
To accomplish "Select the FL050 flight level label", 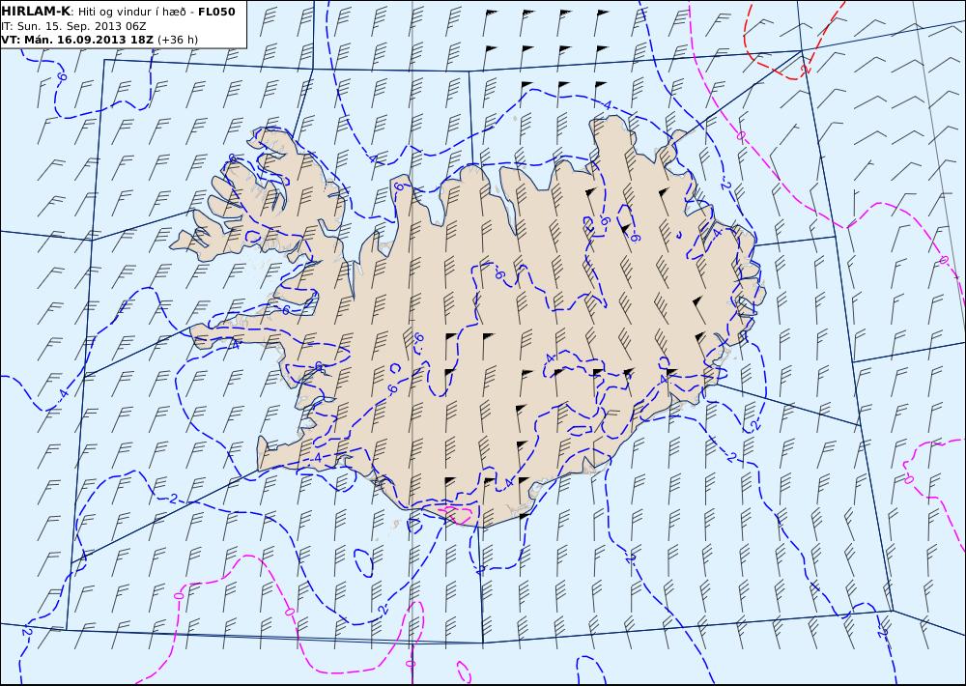I will [216, 12].
